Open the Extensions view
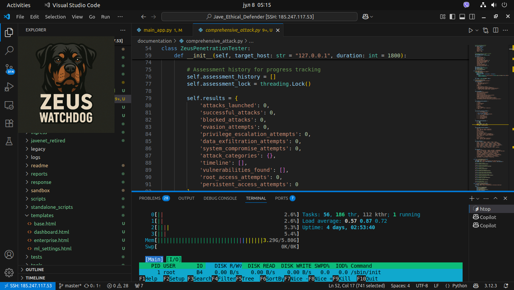The height and width of the screenshot is (290, 514). 9,123
